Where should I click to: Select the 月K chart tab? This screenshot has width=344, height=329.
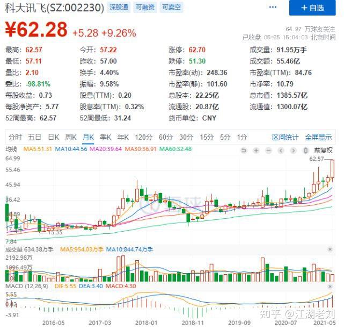click(x=88, y=138)
